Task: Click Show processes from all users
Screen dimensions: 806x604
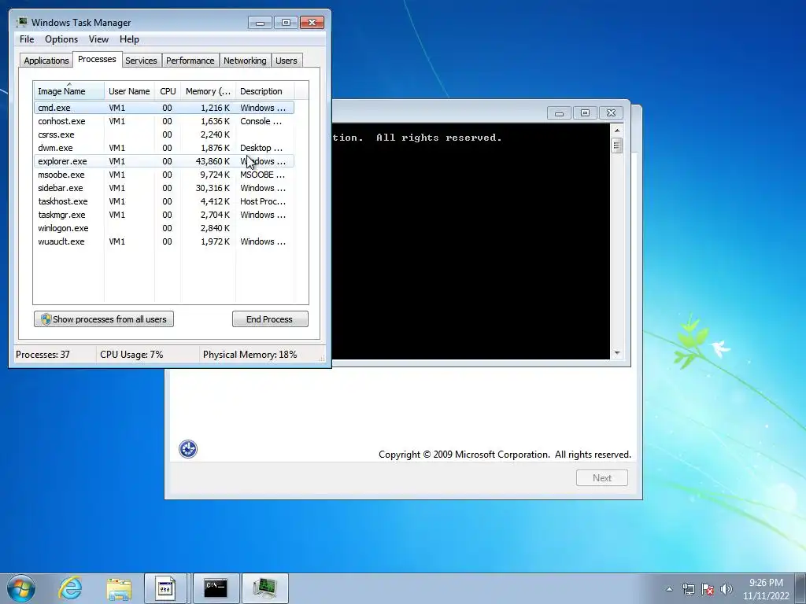Action: [104, 319]
